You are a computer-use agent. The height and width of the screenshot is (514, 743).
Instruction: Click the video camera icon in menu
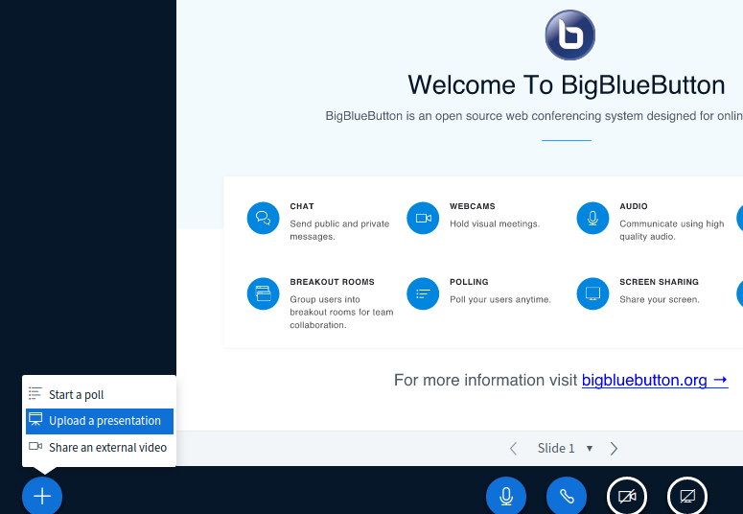[35, 446]
